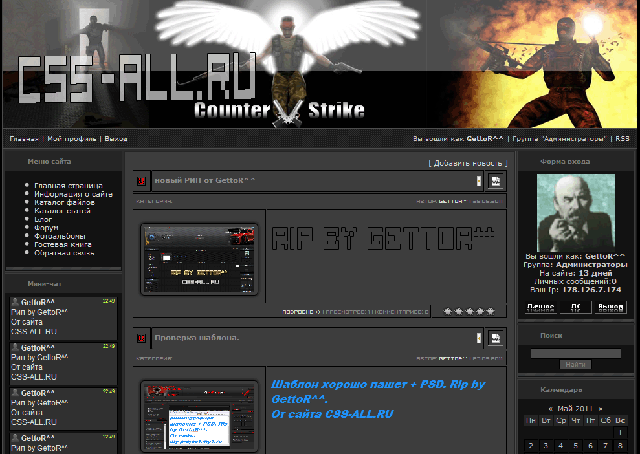The width and height of the screenshot is (640, 454).
Task: Click the "Выход" button under the avatar
Action: (x=611, y=307)
